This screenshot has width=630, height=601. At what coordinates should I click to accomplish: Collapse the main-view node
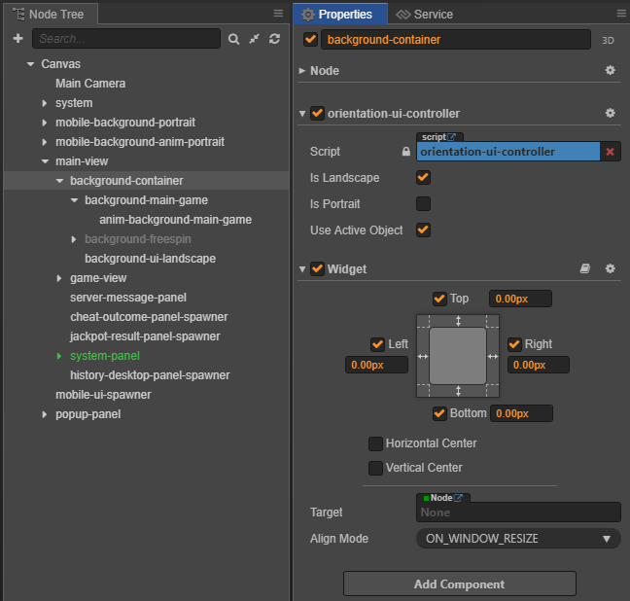[45, 161]
